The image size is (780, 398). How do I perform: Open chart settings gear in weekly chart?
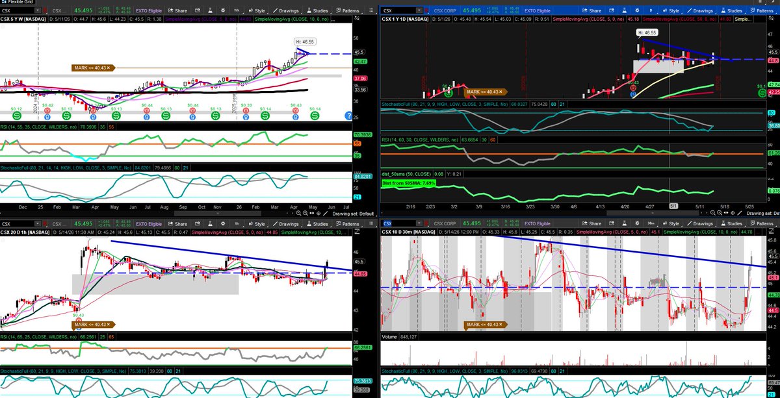pyautogui.click(x=223, y=11)
